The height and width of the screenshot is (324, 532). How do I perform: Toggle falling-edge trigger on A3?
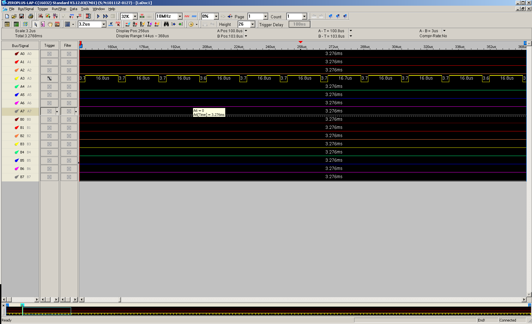[x=49, y=79]
